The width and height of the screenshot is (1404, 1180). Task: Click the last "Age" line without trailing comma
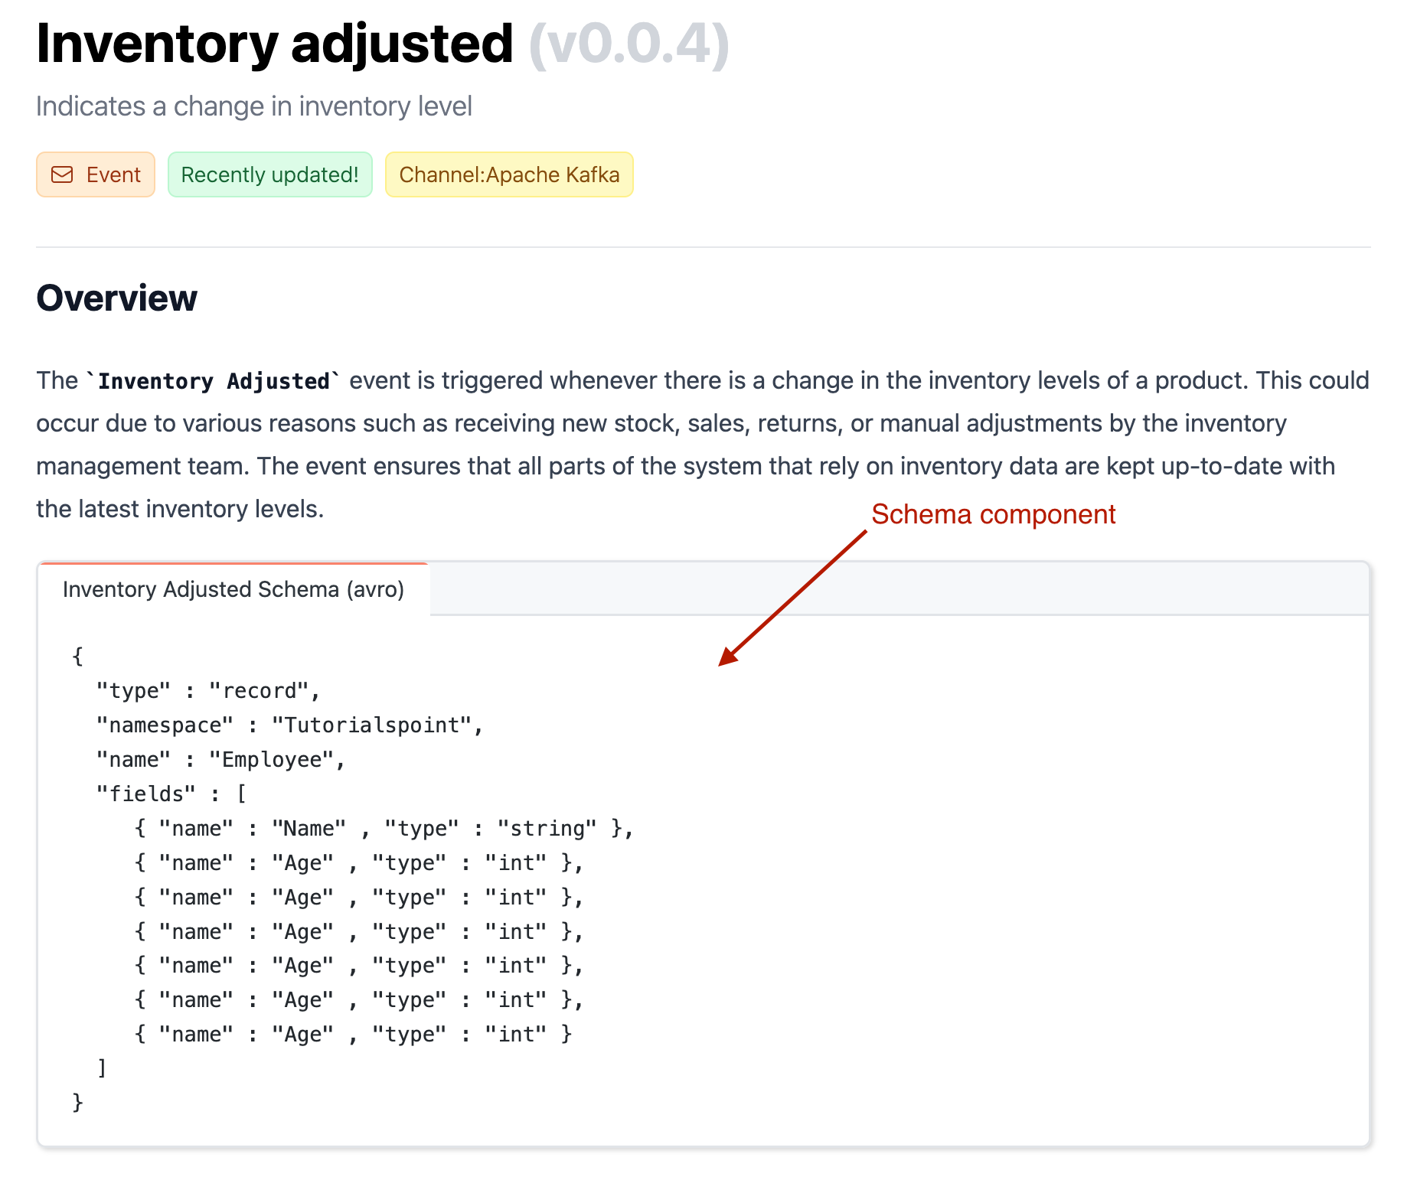[x=353, y=1035]
